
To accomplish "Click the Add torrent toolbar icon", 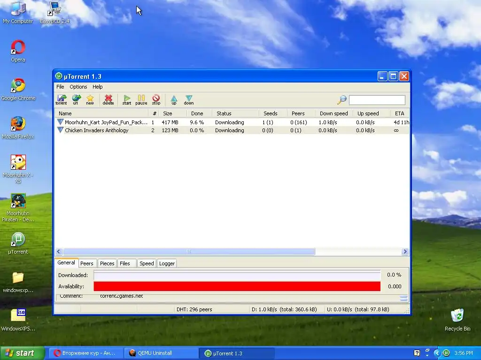I will [x=61, y=100].
